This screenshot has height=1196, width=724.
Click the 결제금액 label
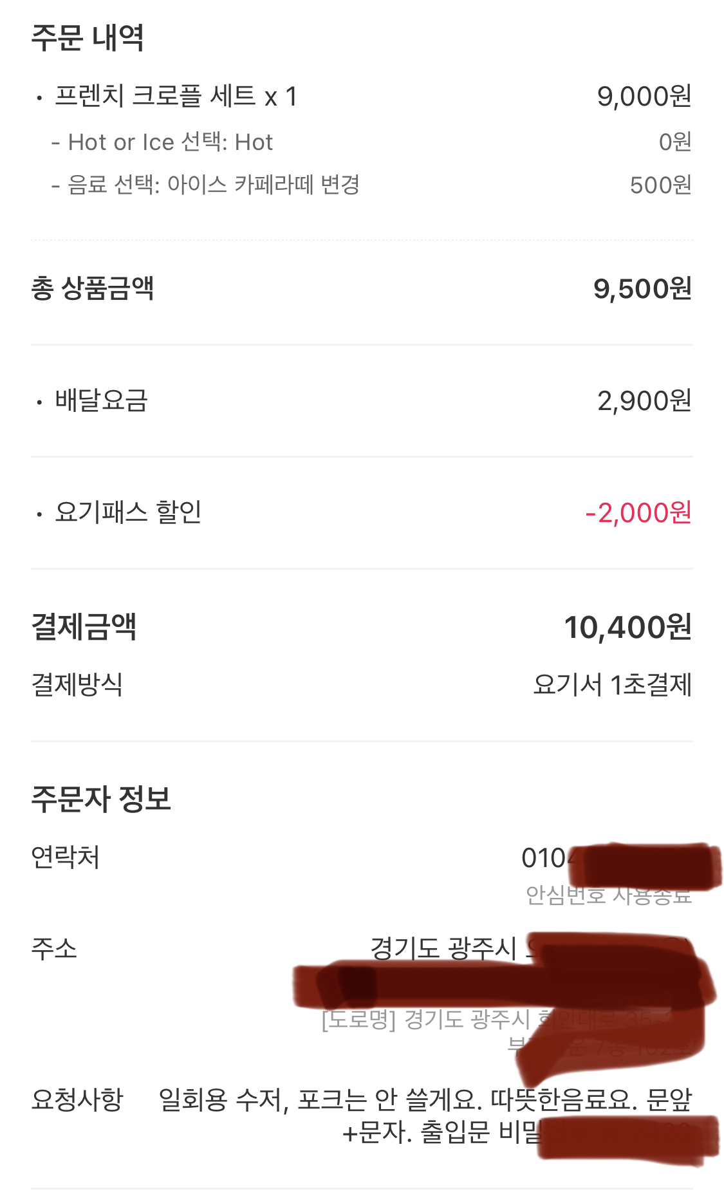[84, 626]
